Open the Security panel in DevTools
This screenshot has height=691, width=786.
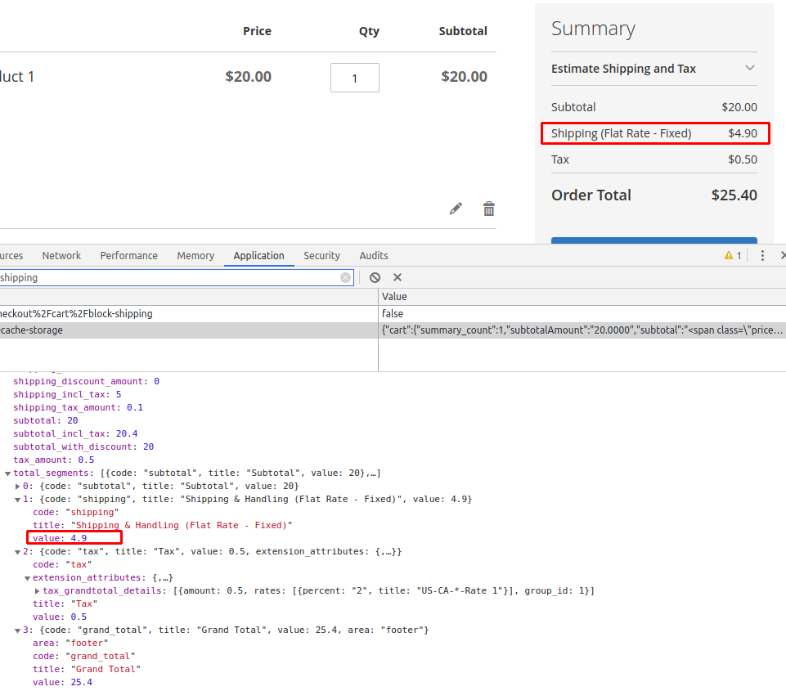coord(321,255)
